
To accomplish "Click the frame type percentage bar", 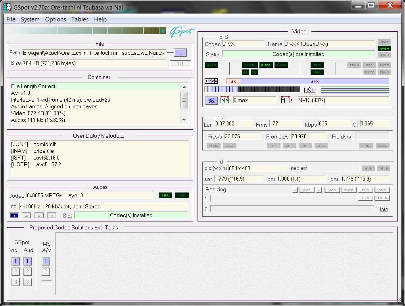I will click(307, 81).
